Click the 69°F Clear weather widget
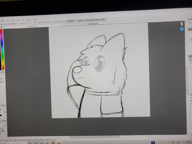Image resolution: width=192 pixels, height=144 pixels. click(174, 142)
